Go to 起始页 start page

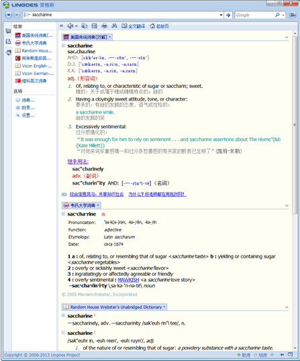tap(159, 26)
